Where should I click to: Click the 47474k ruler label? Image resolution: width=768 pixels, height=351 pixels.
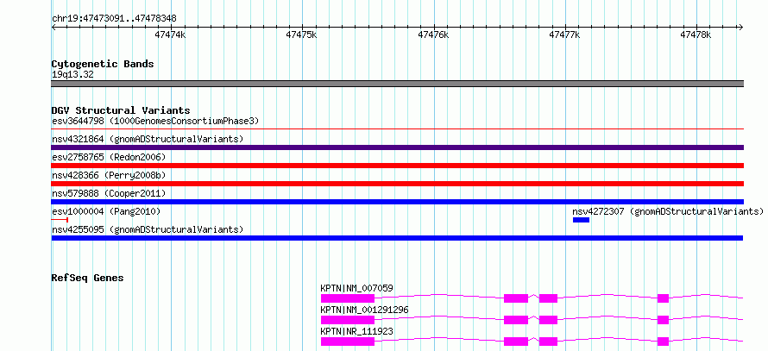(170, 34)
